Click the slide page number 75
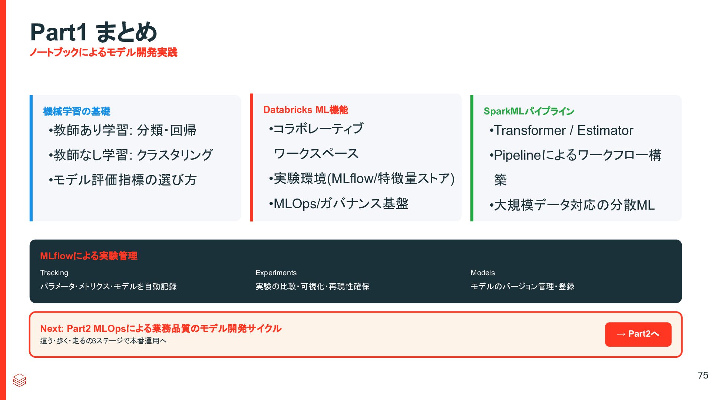The width and height of the screenshot is (711, 400). point(702,375)
